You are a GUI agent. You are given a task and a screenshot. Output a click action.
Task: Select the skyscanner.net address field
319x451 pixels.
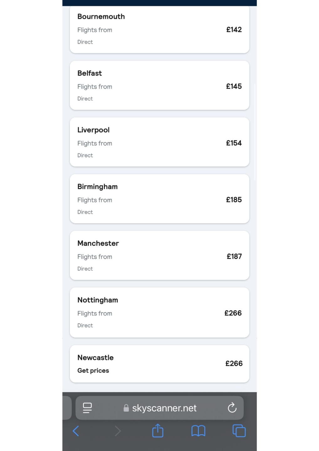click(x=164, y=408)
